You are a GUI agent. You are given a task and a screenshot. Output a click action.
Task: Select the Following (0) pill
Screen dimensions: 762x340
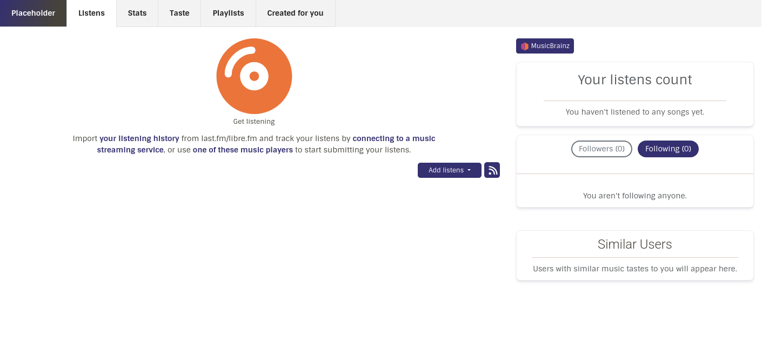pos(668,149)
